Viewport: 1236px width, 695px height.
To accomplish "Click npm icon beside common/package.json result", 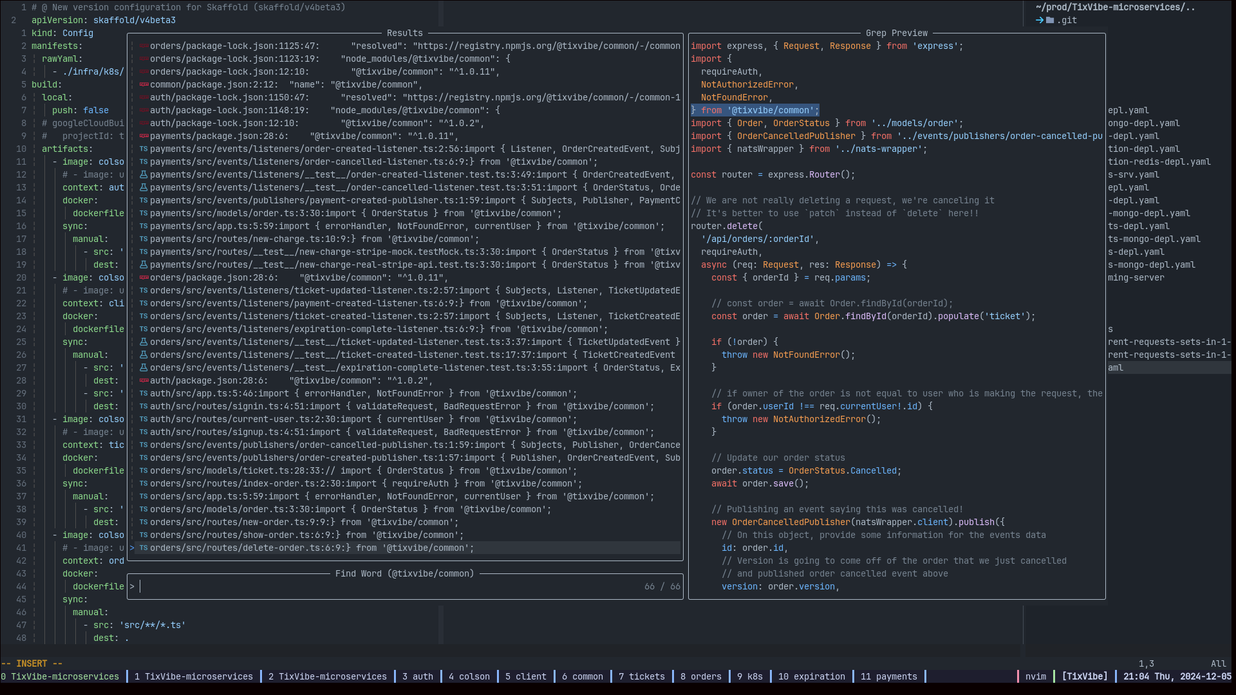I will (144, 84).
